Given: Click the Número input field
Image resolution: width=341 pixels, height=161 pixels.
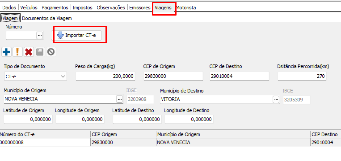Looking at the screenshot, I should tap(21, 35).
